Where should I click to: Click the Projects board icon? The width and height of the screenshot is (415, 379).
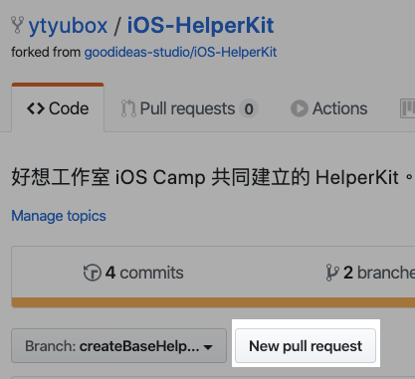[408, 108]
